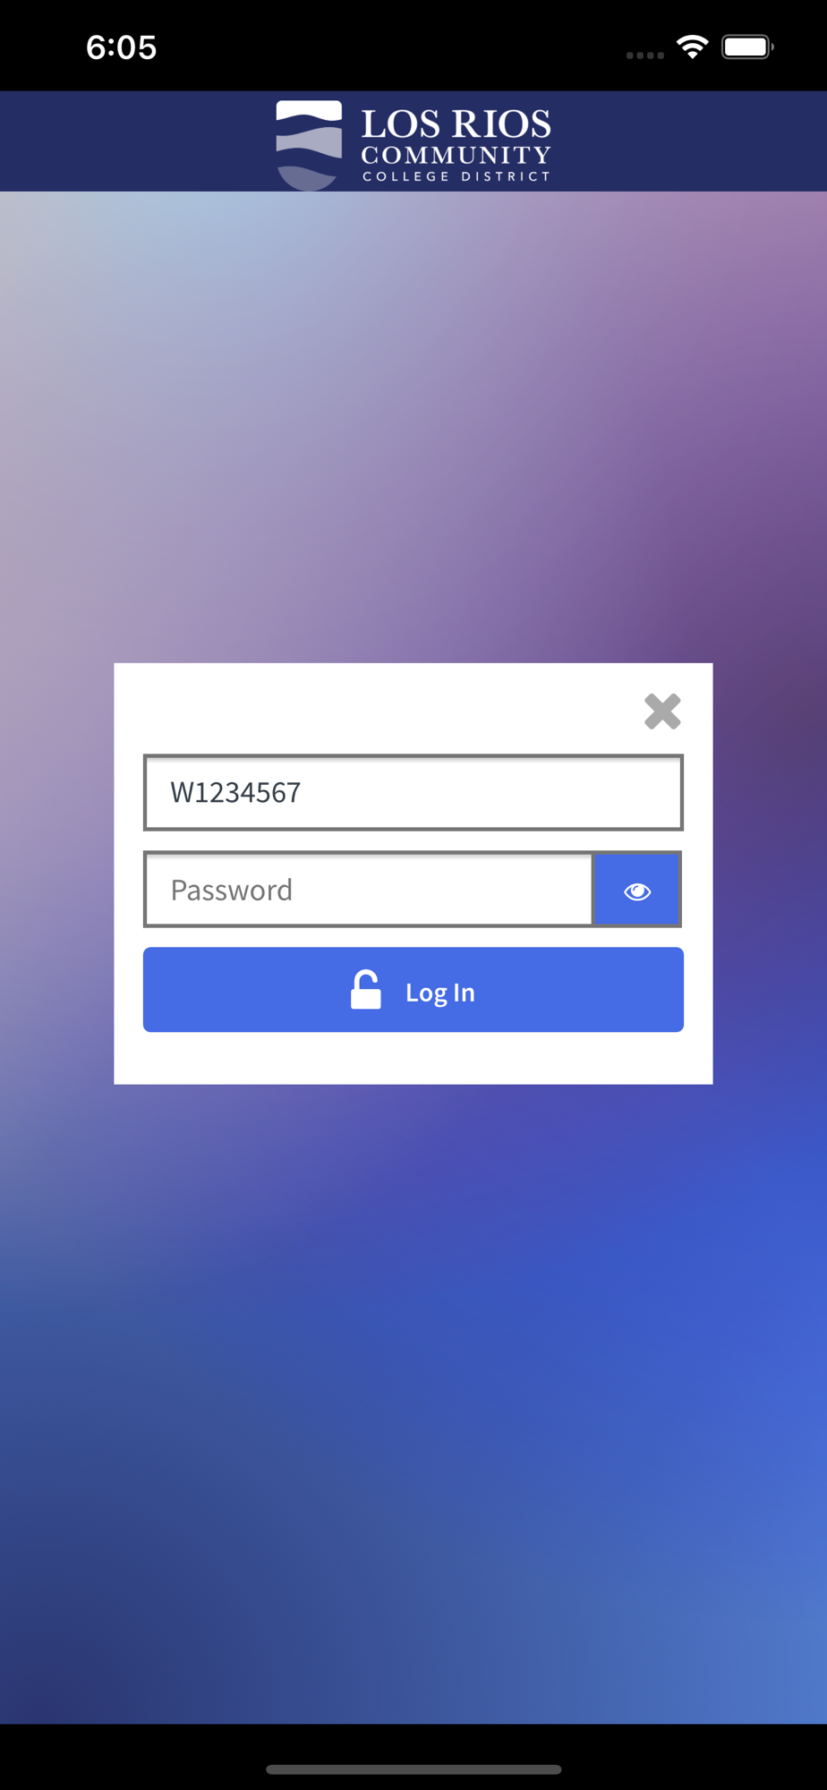Viewport: 827px width, 1790px height.
Task: Tap the home indicator bar
Action: (413, 1769)
